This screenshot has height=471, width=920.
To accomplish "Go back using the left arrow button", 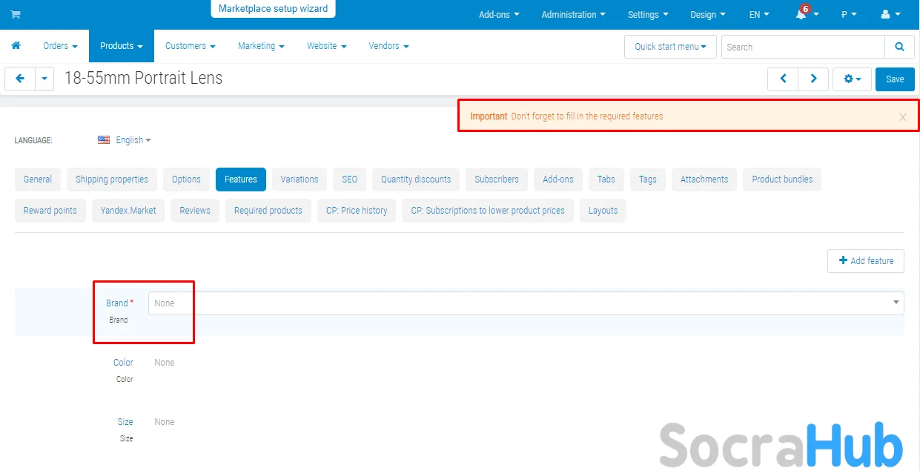I will 20,79.
